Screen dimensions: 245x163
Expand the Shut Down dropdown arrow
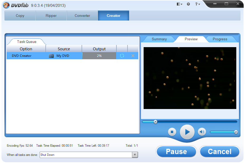pyautogui.click(x=135, y=155)
